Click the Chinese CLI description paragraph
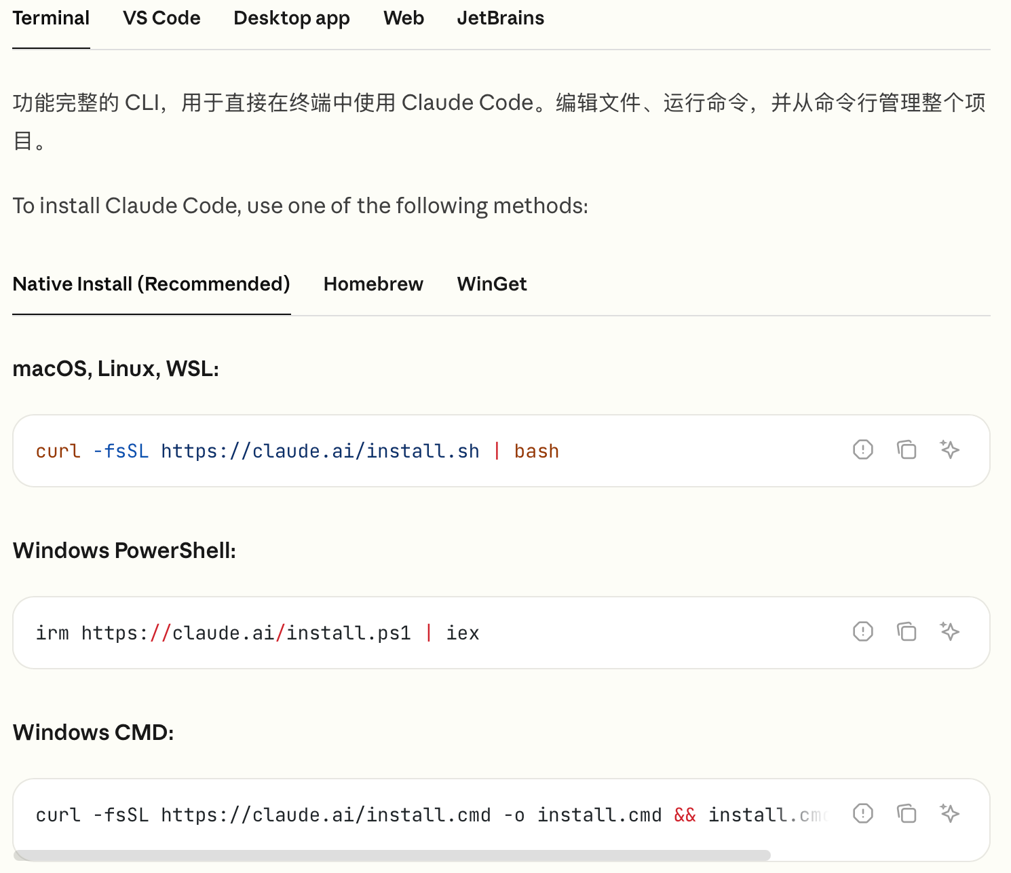 click(x=499, y=122)
